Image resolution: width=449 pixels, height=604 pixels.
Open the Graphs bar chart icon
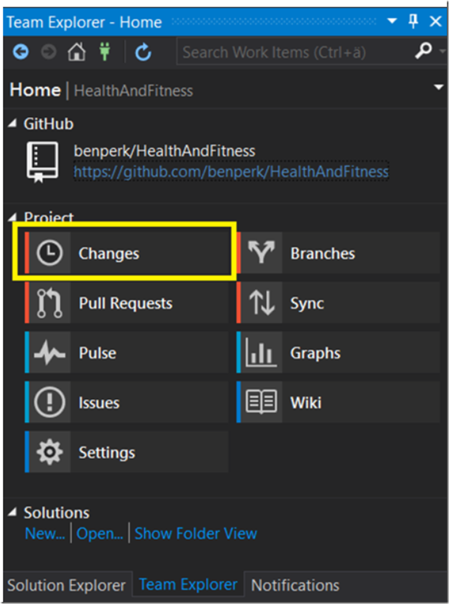click(x=261, y=353)
